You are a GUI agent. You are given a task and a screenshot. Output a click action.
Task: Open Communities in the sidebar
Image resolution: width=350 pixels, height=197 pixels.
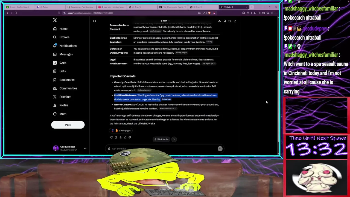point(65,88)
